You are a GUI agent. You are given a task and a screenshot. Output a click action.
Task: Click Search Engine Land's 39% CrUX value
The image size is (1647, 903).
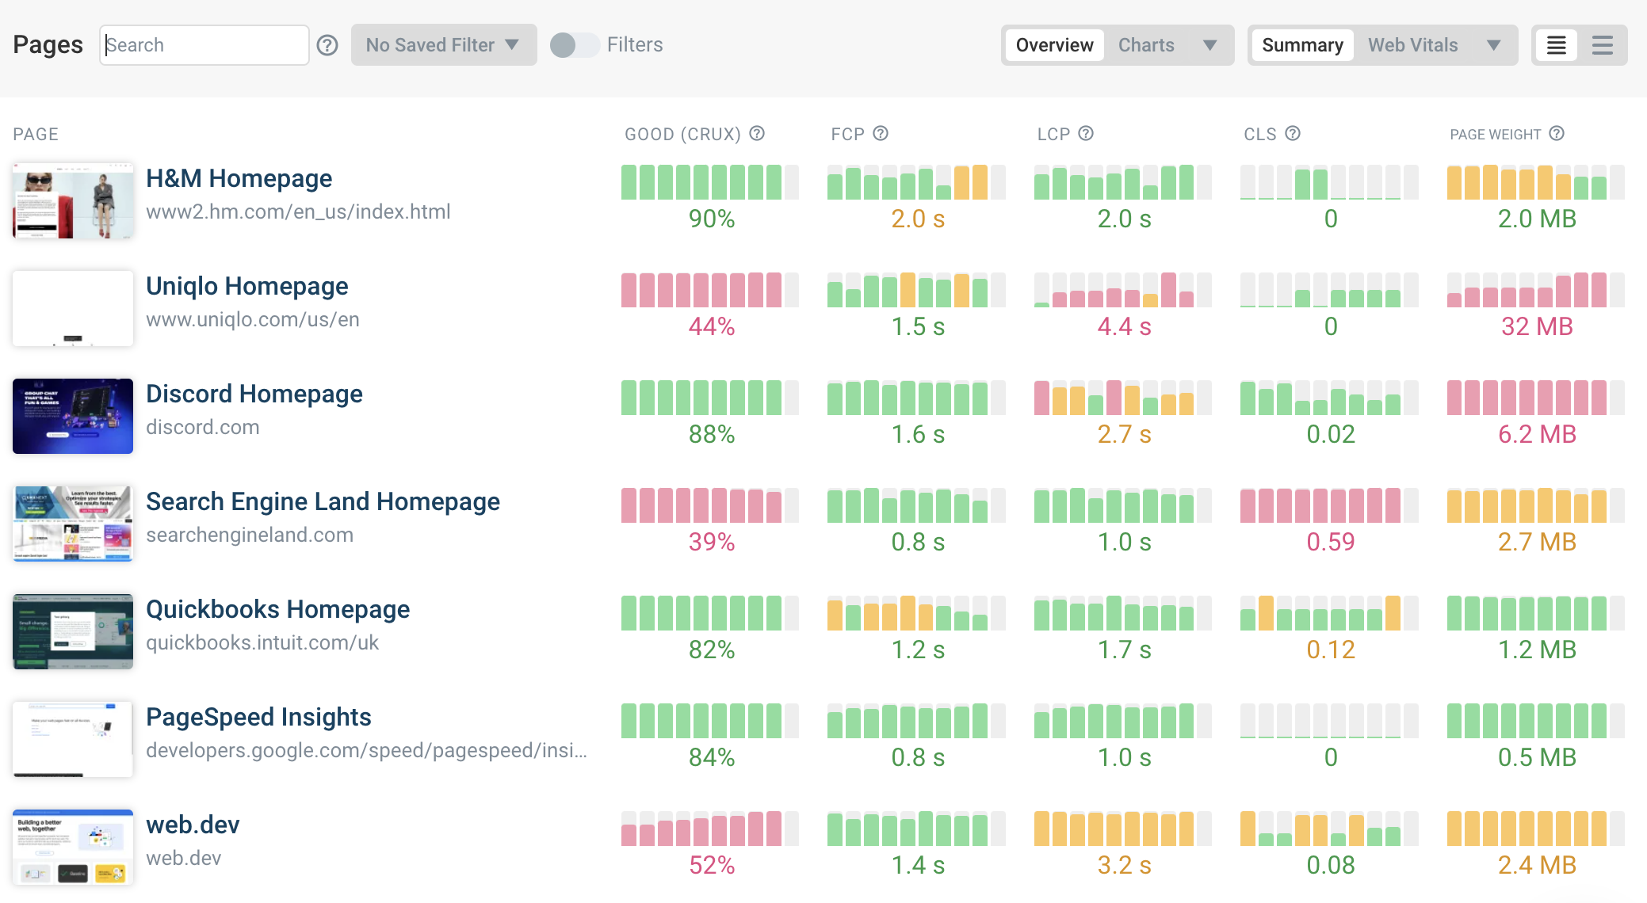click(712, 542)
